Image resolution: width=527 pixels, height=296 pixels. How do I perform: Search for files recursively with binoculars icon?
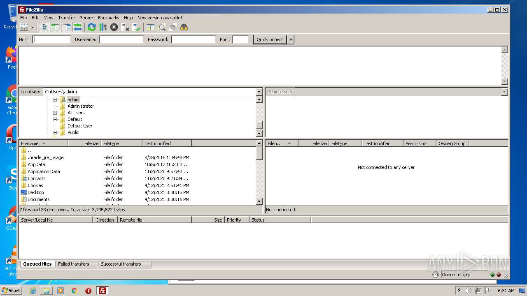184,27
